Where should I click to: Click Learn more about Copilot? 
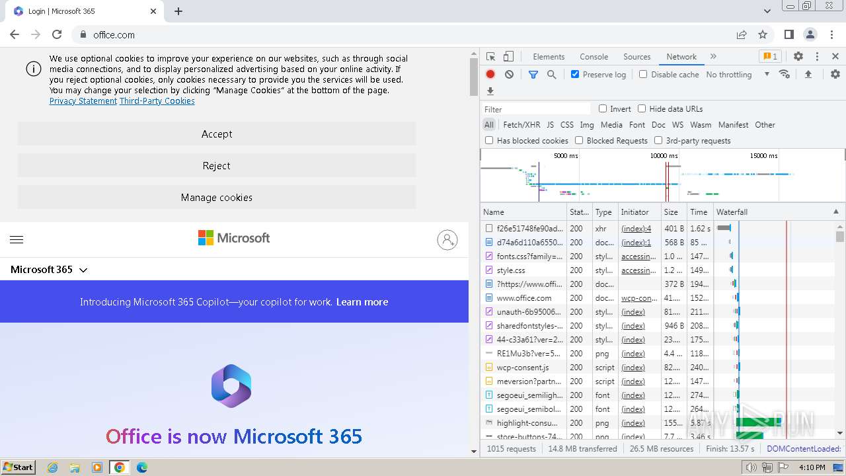(362, 302)
